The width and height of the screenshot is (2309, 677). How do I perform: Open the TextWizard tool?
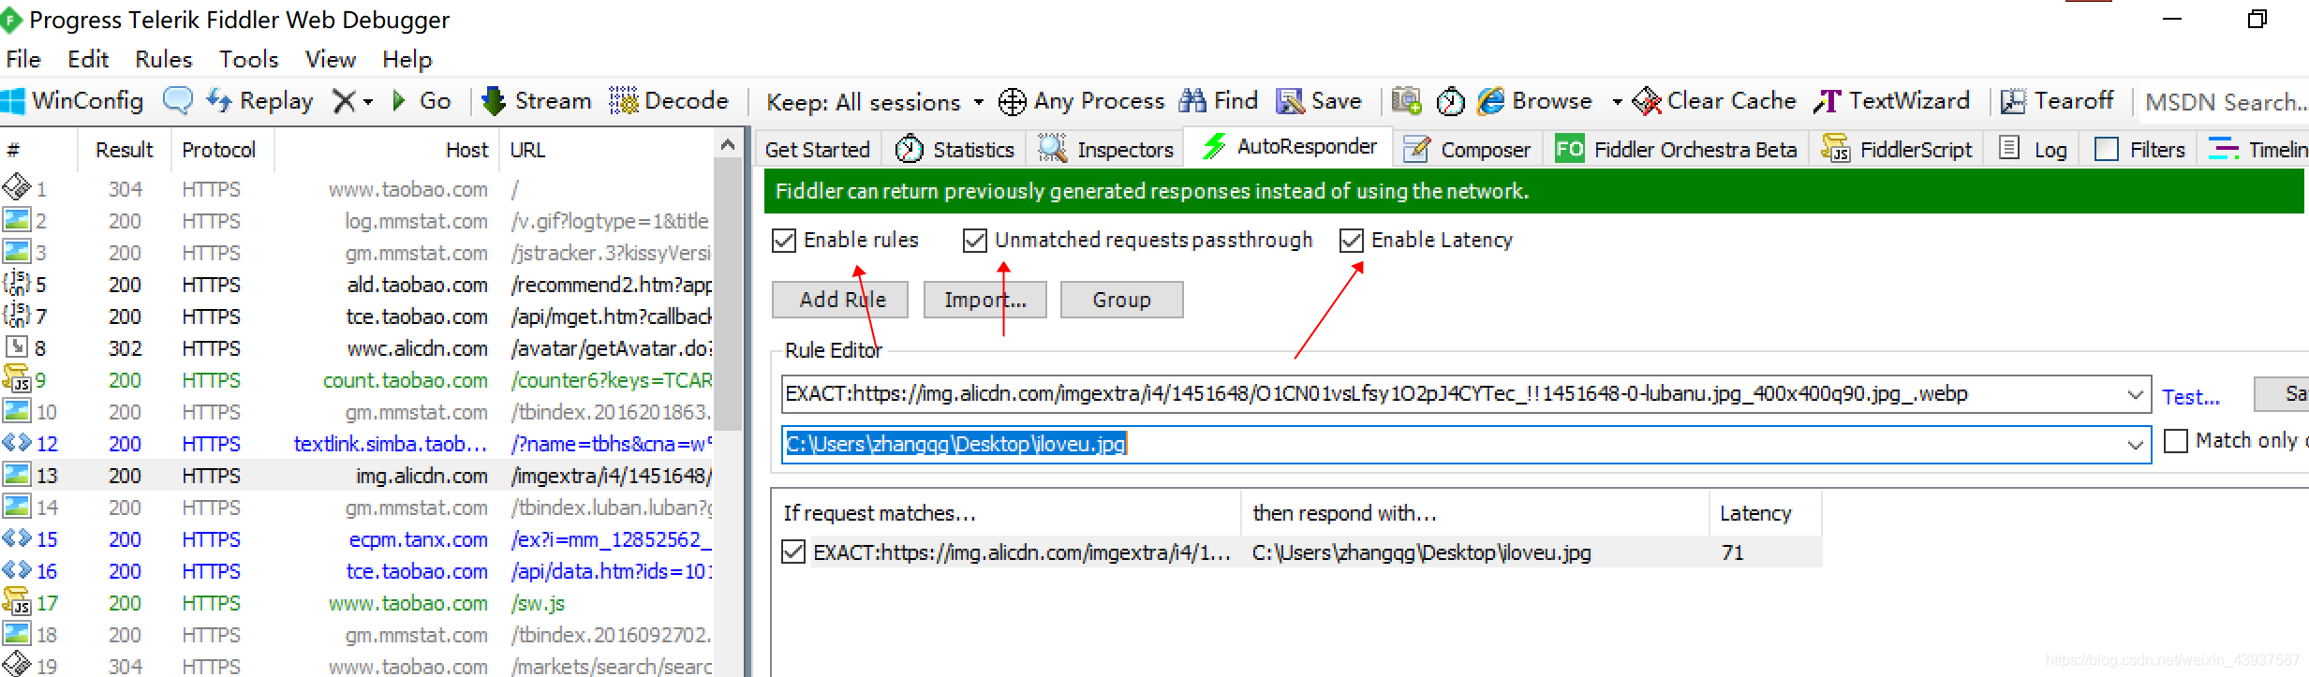coord(1892,100)
